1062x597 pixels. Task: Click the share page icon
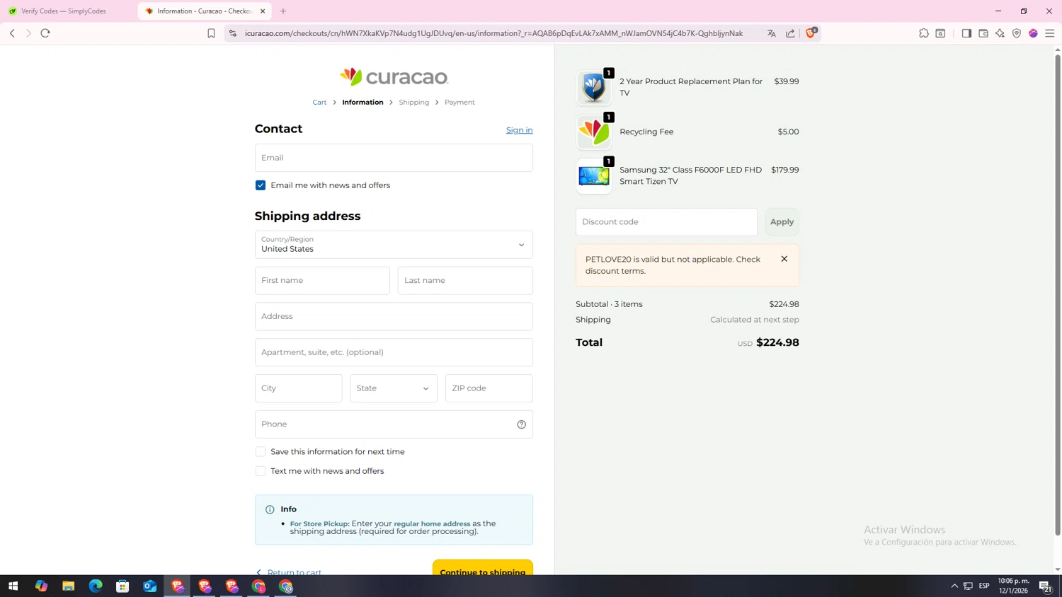pyautogui.click(x=790, y=33)
